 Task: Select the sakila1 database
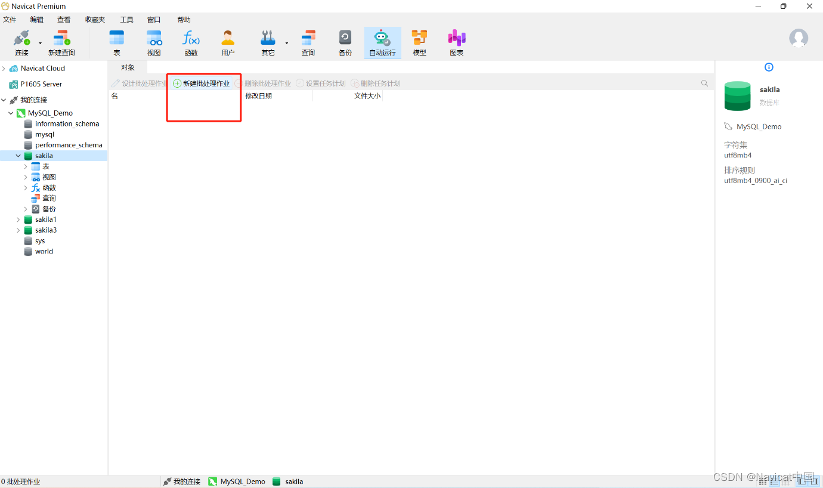(46, 220)
